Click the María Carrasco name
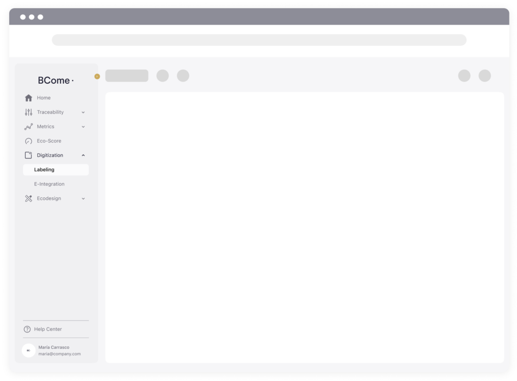 click(54, 347)
